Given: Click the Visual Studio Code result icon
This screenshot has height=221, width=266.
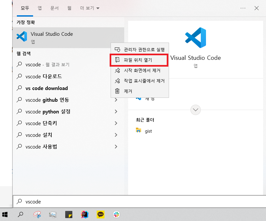Looking at the screenshot, I should pyautogui.click(x=22, y=36).
